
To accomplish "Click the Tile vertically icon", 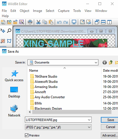I will coord(109,22).
